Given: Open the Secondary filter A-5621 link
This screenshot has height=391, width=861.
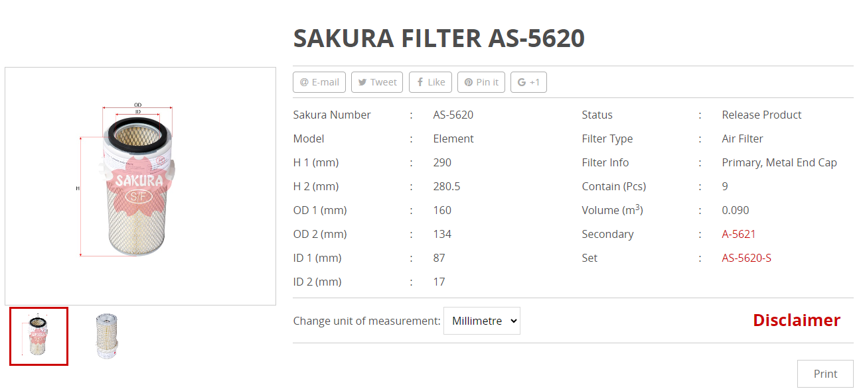Looking at the screenshot, I should (x=739, y=234).
